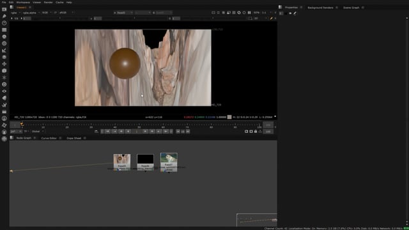Toggle proxy mode icon in viewer toolbar

tap(229, 13)
